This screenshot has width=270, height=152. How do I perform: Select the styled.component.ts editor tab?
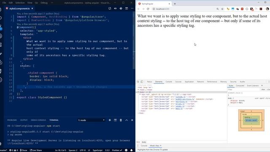(x=19, y=8)
